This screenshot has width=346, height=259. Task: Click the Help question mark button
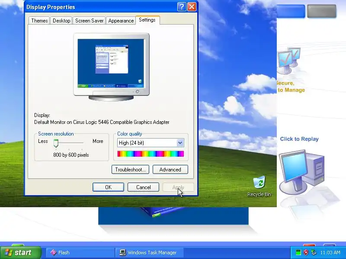(182, 7)
